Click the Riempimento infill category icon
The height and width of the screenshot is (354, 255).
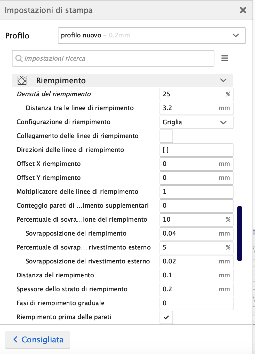click(22, 81)
